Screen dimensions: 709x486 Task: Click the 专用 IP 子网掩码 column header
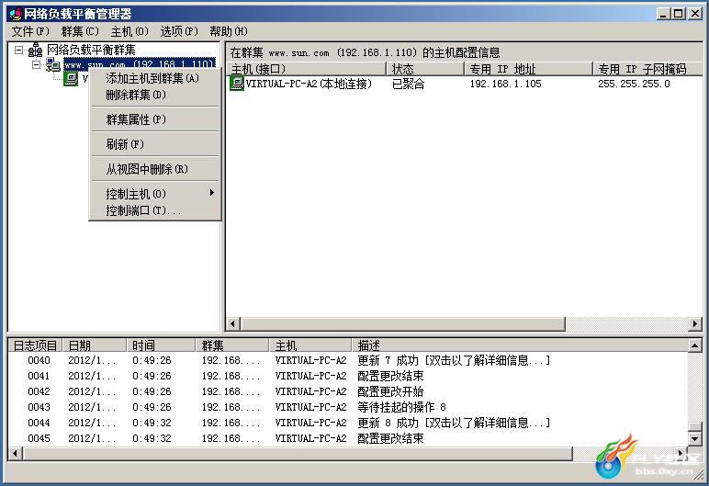pyautogui.click(x=647, y=69)
